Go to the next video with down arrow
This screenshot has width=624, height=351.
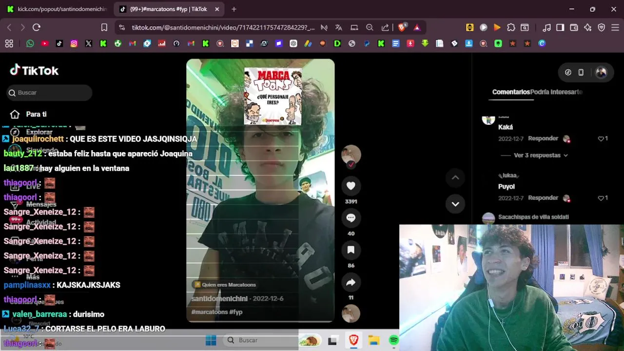click(455, 204)
